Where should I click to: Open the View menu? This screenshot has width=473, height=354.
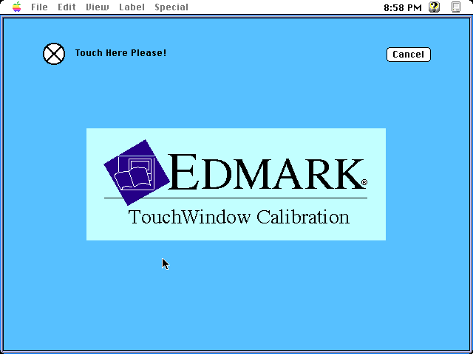pyautogui.click(x=98, y=7)
